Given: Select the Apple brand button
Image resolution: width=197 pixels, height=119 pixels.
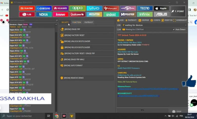Looking at the screenshot, I should click(162, 8).
